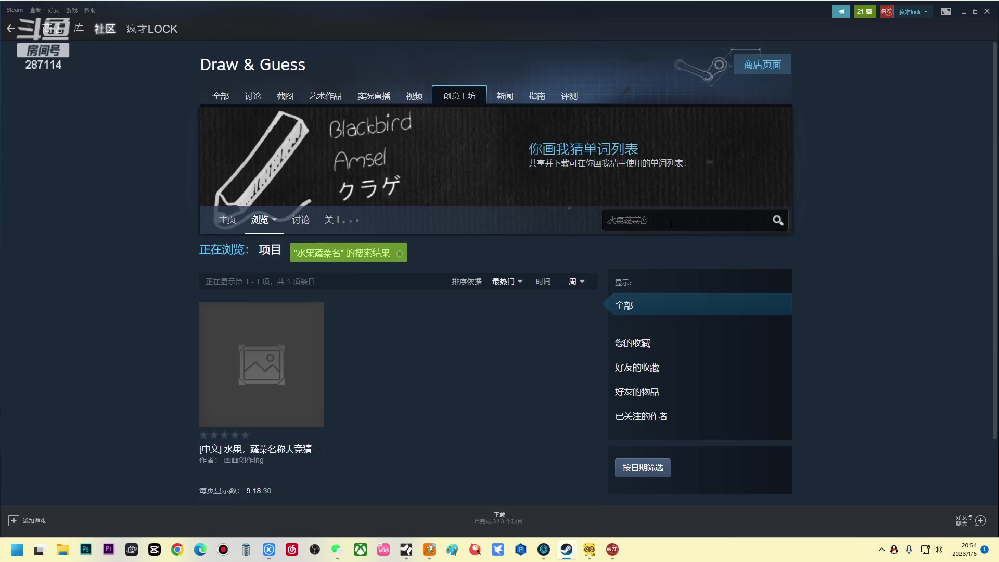Filter by 好友的物品 friends' items

(637, 392)
